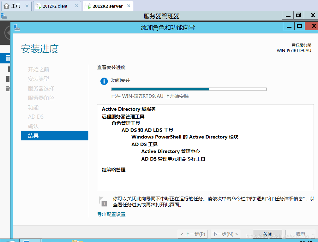Close the 2012R2 server tab
318x242 pixels.
(x=129, y=6)
